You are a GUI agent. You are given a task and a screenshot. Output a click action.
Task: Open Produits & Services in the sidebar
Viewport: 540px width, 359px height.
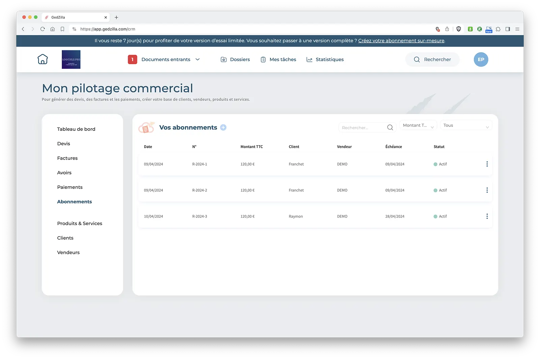80,223
